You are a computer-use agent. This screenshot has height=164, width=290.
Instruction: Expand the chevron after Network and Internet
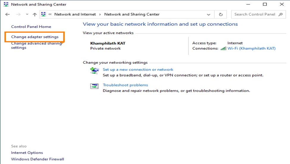100,14
